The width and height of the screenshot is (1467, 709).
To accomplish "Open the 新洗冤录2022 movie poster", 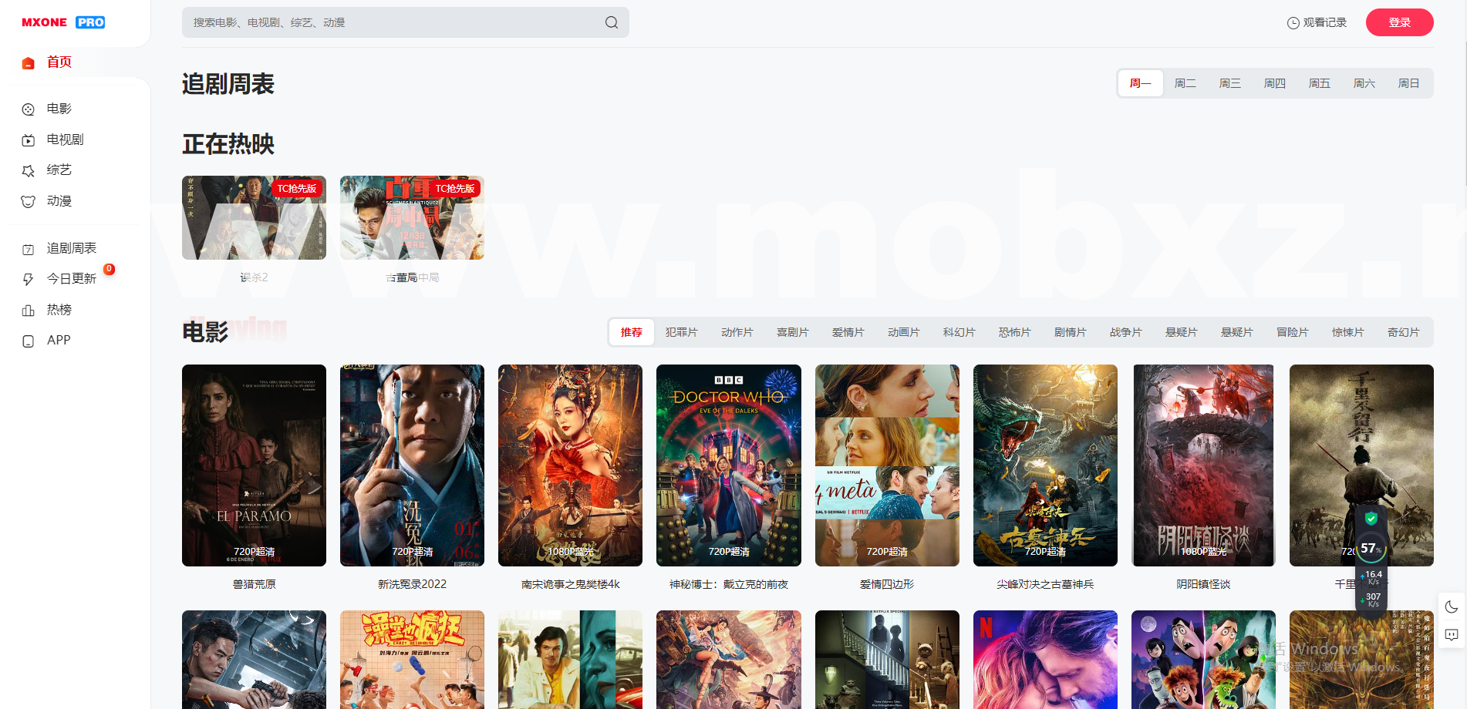I will point(412,465).
